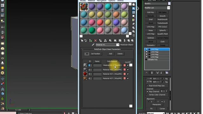
Task: Click the TurboSmooth modifier button
Action: (x=162, y=23)
